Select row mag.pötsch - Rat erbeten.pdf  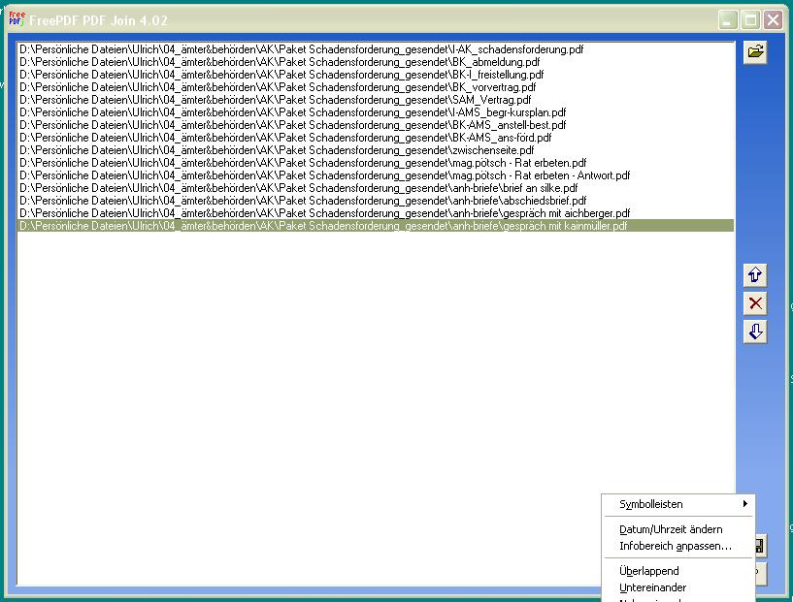coord(376,163)
